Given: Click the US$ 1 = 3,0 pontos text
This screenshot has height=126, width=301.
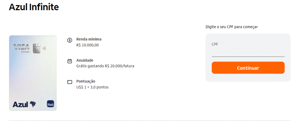Looking at the screenshot, I should point(92,87).
